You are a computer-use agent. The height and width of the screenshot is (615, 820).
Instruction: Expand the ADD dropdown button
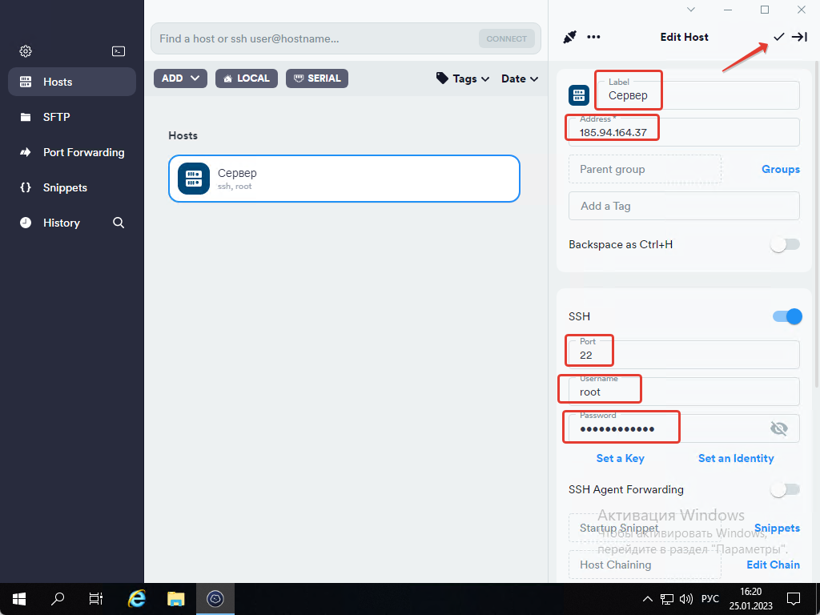181,78
